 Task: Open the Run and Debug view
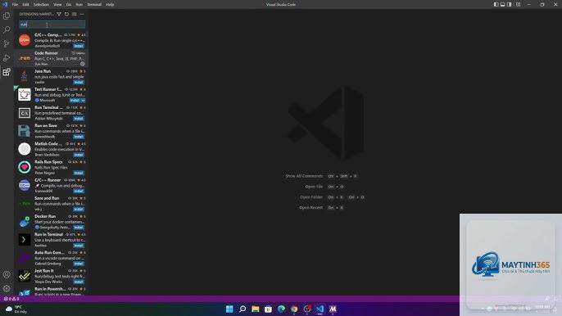coord(7,58)
